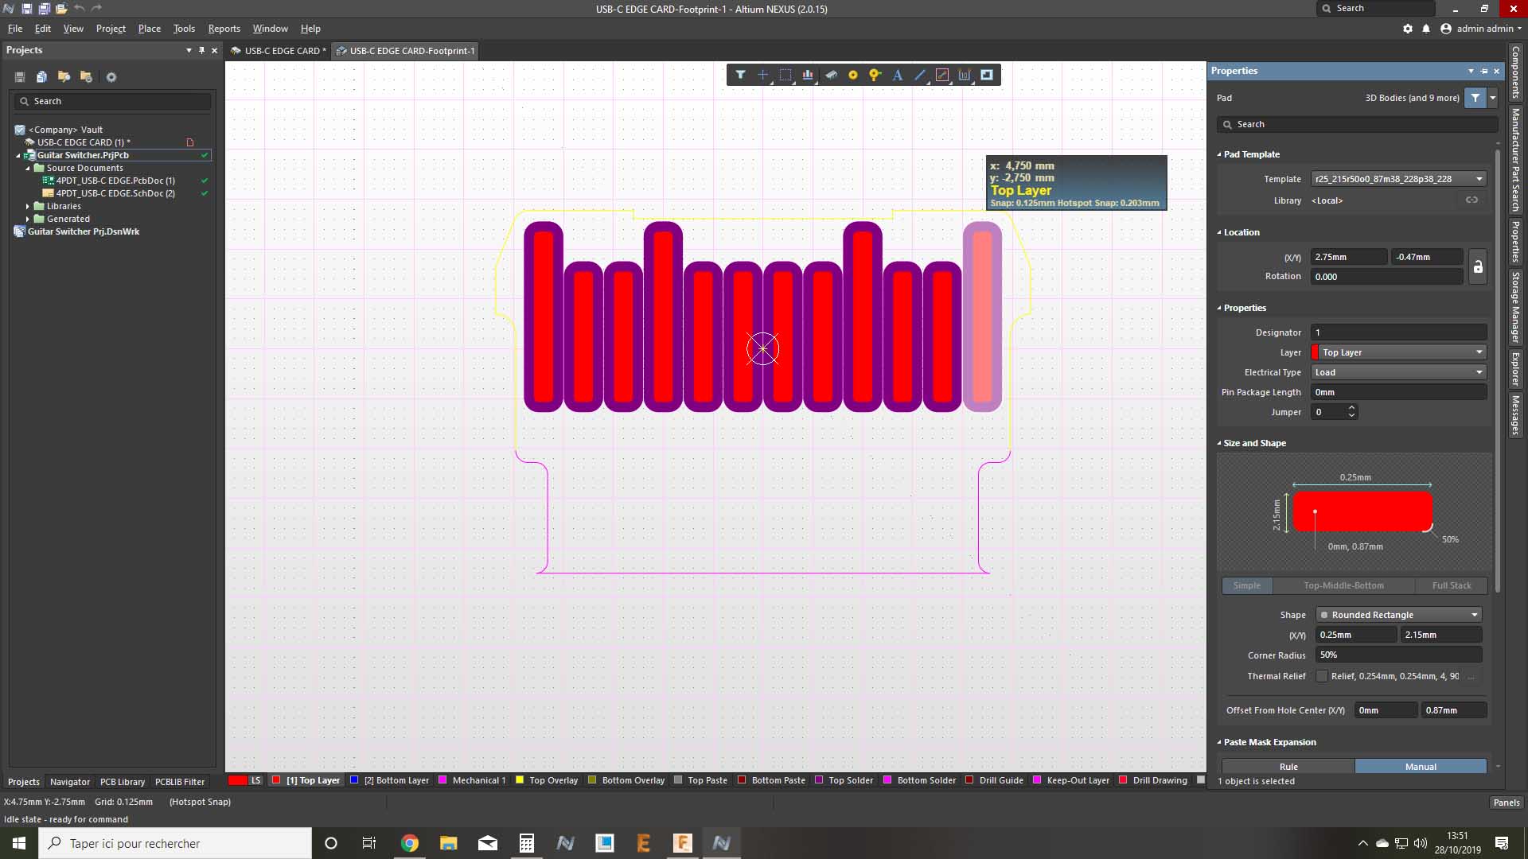Click the Designator input field
The image size is (1528, 859).
tap(1398, 332)
